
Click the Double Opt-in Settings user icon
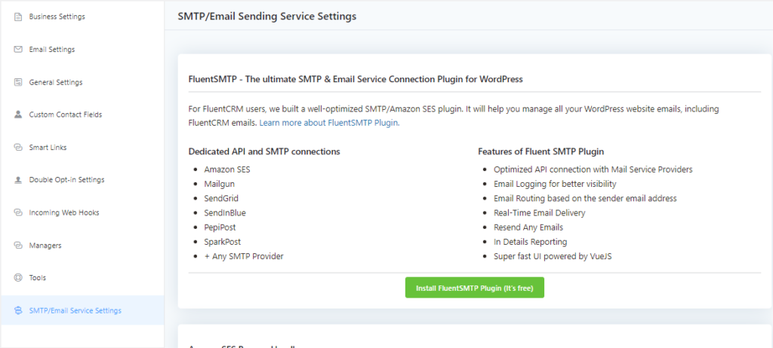tap(18, 180)
